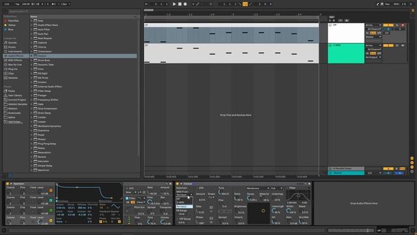Open OP track's Master output dropdown

click(373, 37)
